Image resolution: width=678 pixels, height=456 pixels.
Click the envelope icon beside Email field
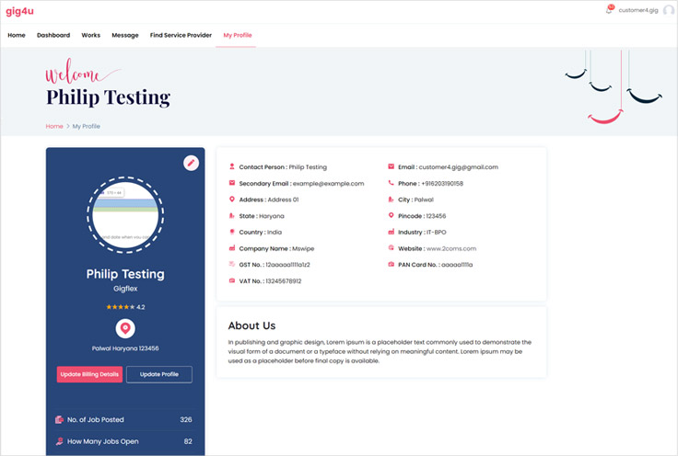pos(392,167)
